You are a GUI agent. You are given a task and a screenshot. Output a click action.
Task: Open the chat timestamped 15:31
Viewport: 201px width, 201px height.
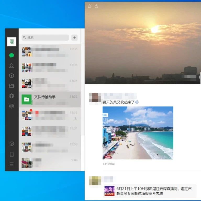pyautogui.click(x=50, y=131)
